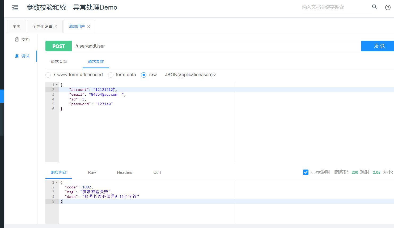Switch to 主页 tab
The image size is (394, 228).
[16, 27]
